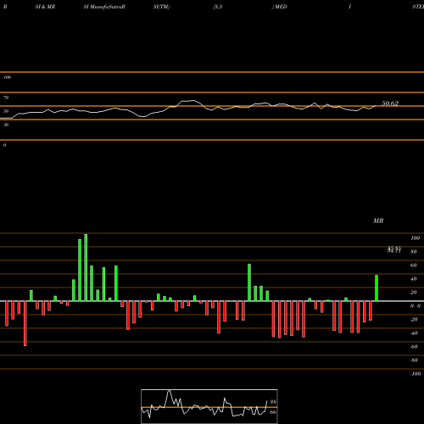Viewport: 424px width, 424px height.
Task: Select the -100 label on MR axis
Action: (x=416, y=374)
